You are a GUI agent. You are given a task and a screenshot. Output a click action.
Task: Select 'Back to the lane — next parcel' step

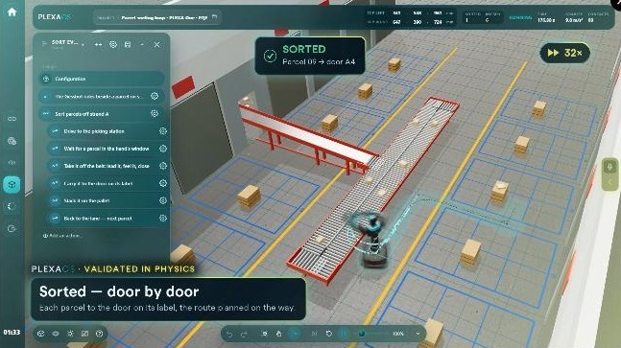point(107,219)
